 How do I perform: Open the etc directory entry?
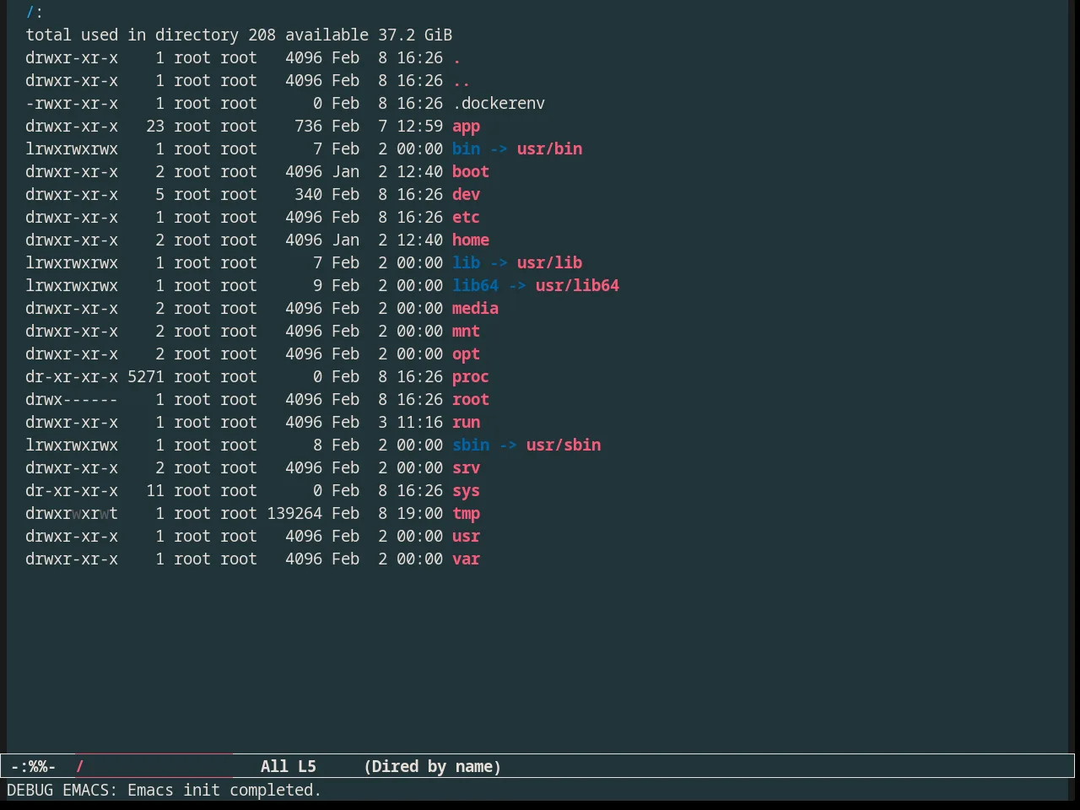(466, 218)
